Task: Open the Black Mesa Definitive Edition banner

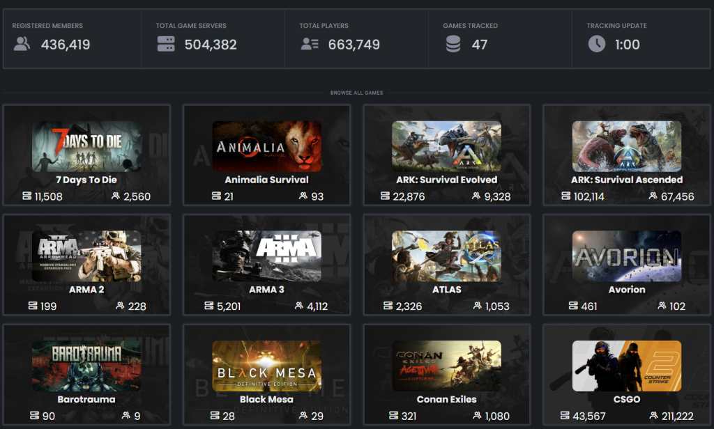Action: [267, 366]
